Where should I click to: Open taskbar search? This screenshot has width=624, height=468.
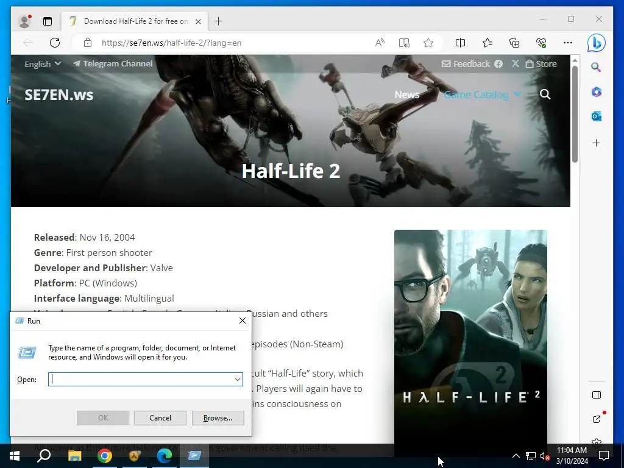44,456
